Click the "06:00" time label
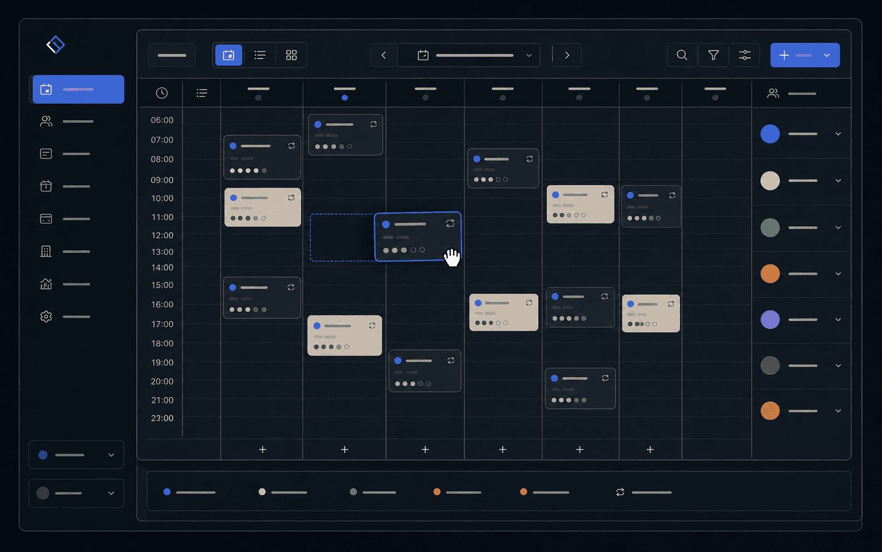Screen dimensions: 882x552 coord(162,120)
